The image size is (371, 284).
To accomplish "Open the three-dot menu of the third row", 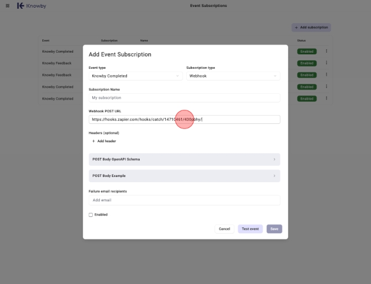I will [x=326, y=75].
